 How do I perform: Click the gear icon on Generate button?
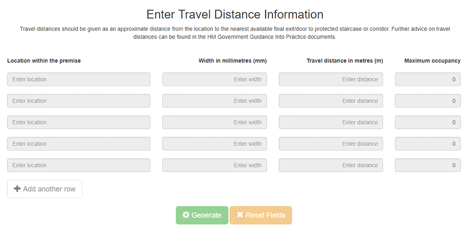186,215
